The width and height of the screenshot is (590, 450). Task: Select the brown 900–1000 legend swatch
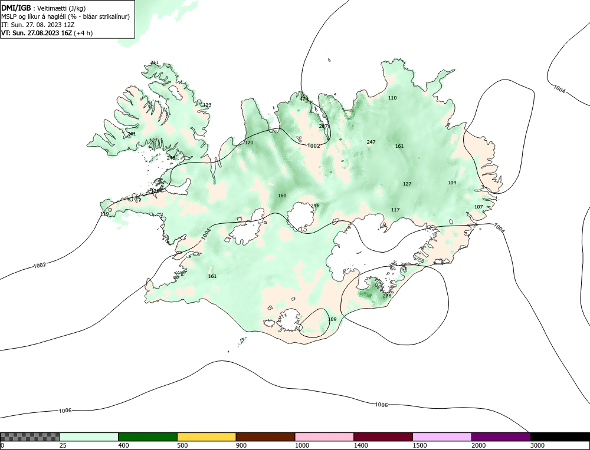[x=265, y=437]
